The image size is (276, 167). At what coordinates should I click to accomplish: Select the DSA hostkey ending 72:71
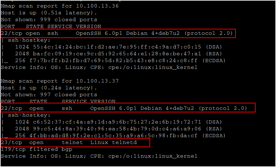click(x=118, y=122)
